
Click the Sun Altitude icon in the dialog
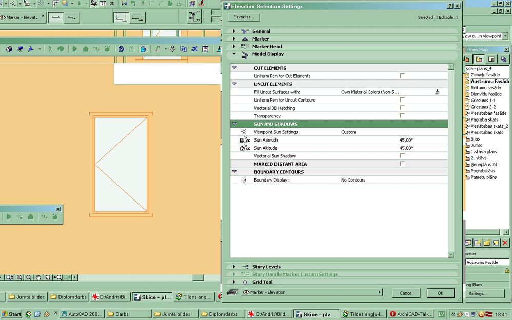coord(245,148)
